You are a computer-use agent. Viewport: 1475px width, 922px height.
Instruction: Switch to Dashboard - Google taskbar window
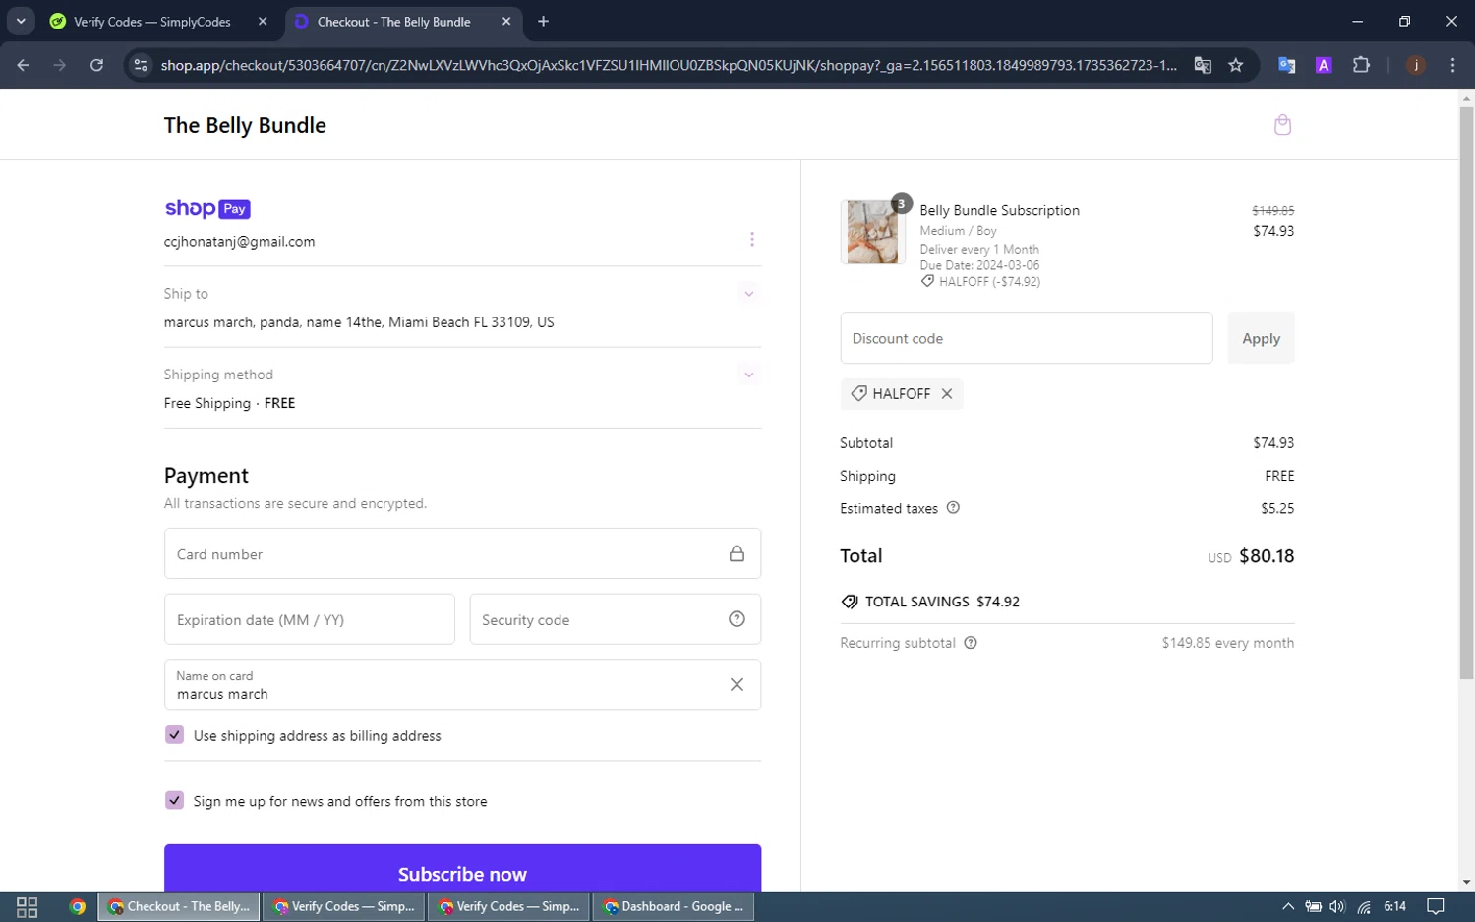pos(674,906)
